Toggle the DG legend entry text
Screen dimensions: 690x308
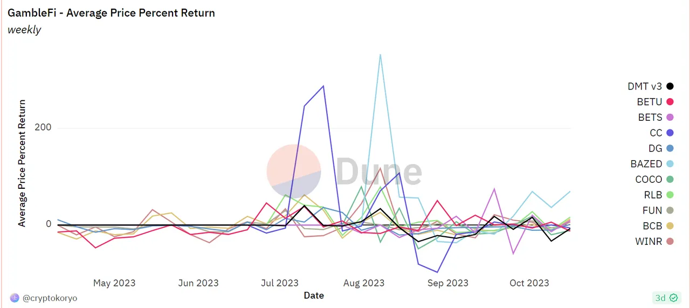click(655, 148)
